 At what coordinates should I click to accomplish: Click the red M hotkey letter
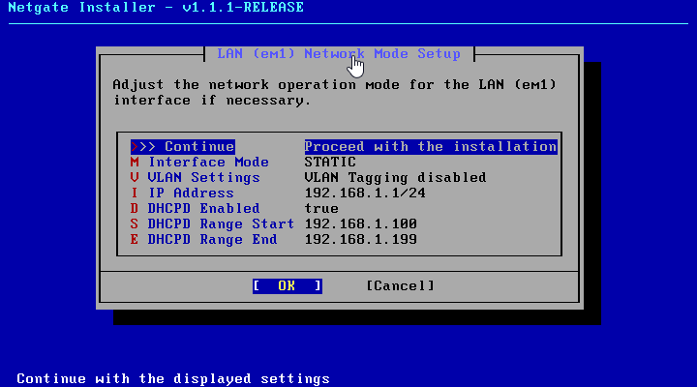coord(135,163)
